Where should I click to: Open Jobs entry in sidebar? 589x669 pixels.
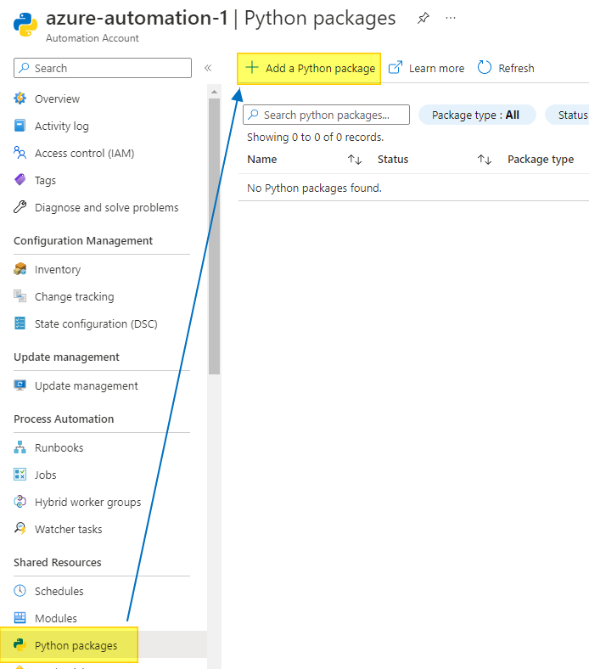pos(45,475)
